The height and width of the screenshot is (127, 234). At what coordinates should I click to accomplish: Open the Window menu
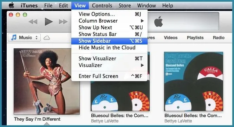(147, 6)
